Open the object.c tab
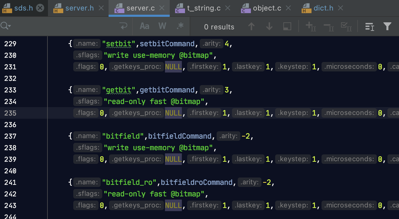 (x=267, y=8)
